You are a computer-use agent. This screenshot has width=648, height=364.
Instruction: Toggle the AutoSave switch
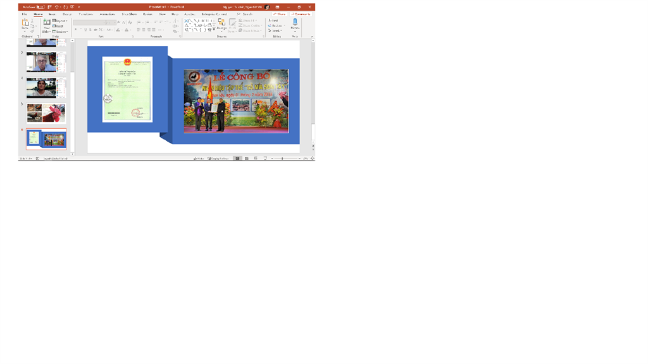coord(40,7)
